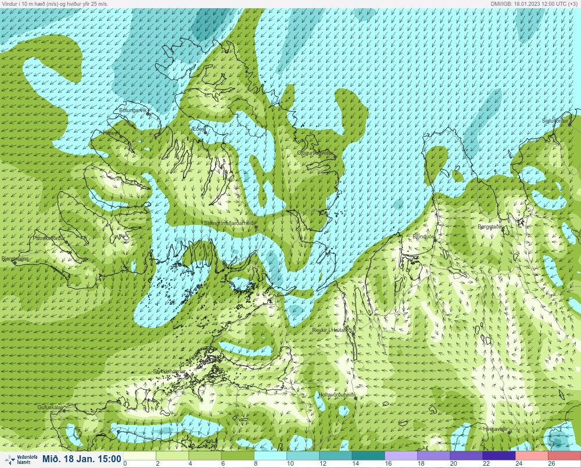Click the Gjögurflugvöllur station label

click(315, 153)
